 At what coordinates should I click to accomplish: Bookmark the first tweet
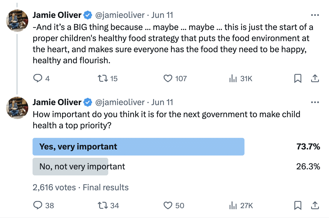point(298,78)
